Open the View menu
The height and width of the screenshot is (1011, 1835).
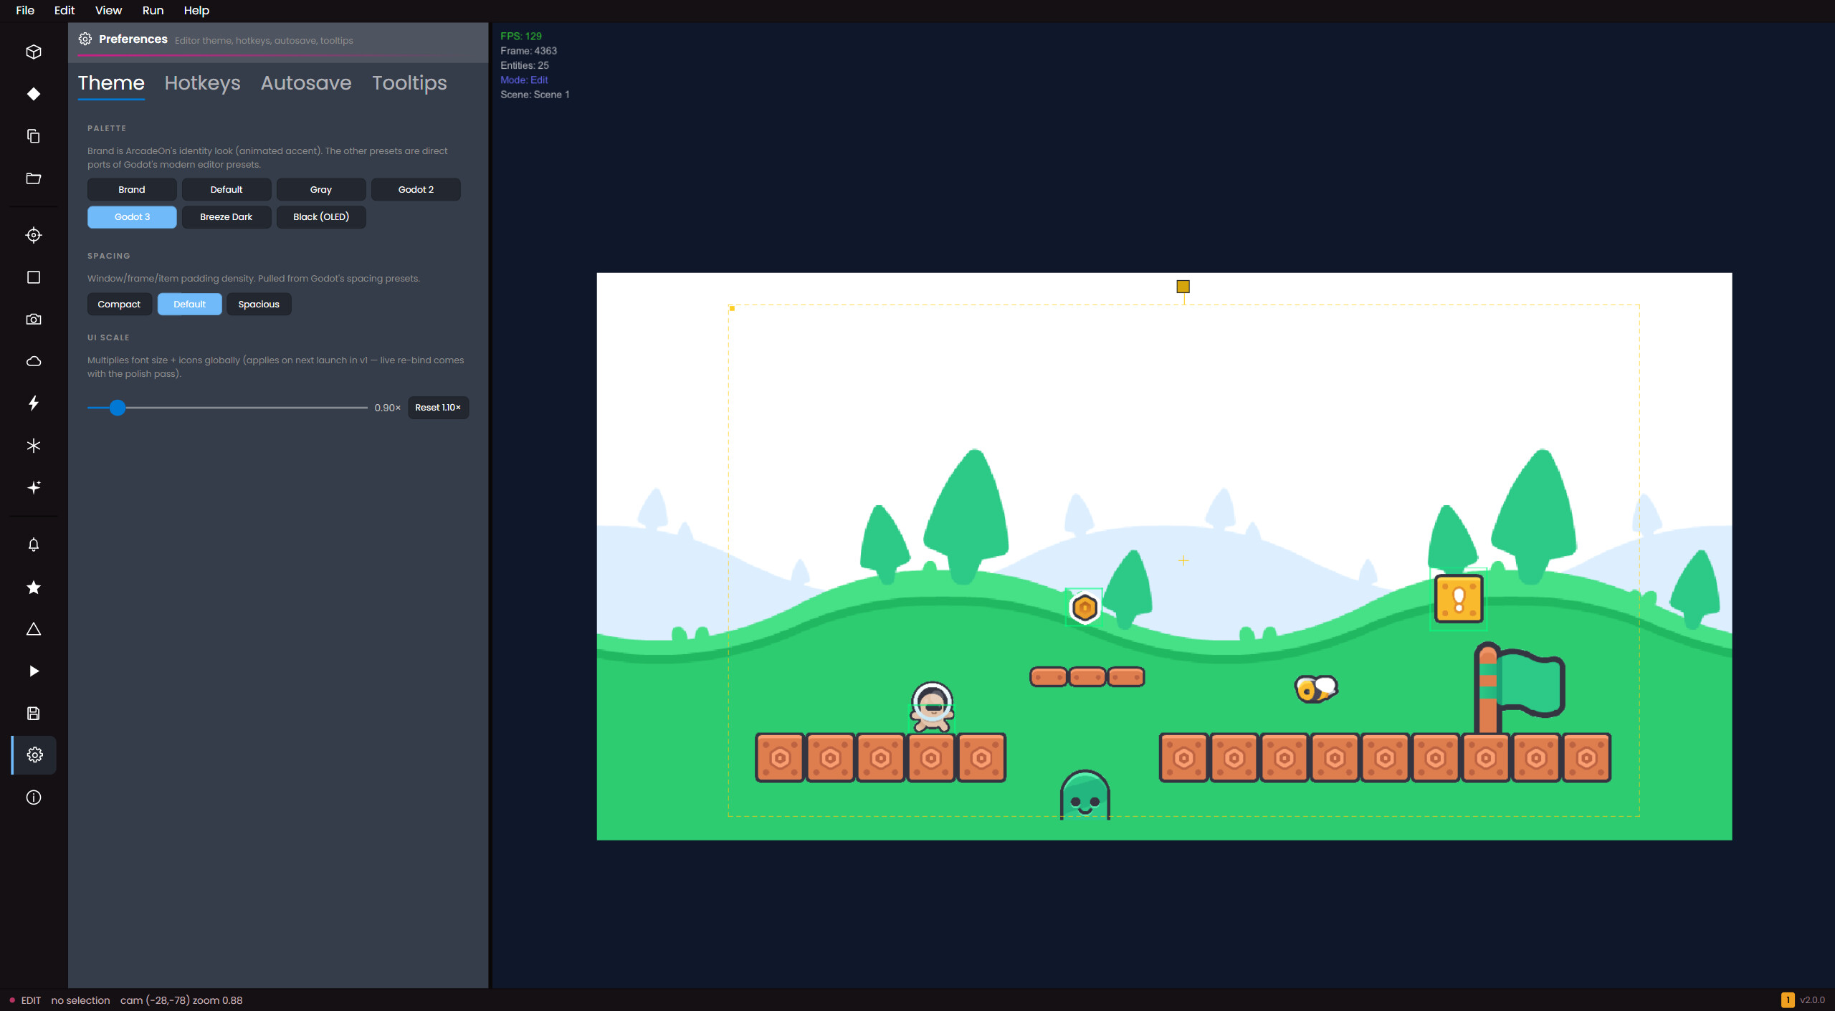click(108, 10)
